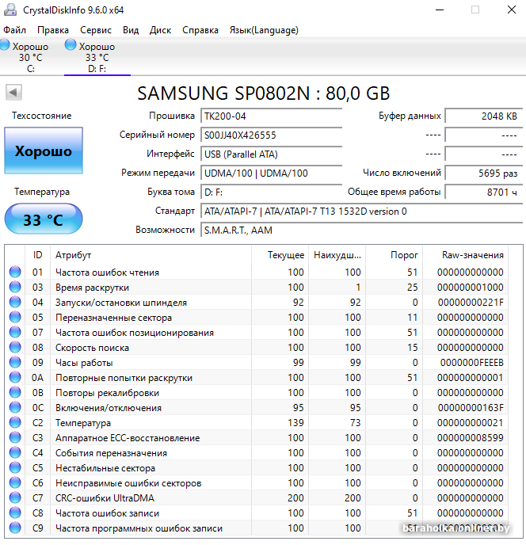
Task: Click the Буква тома field D: F:
Action: click(272, 192)
